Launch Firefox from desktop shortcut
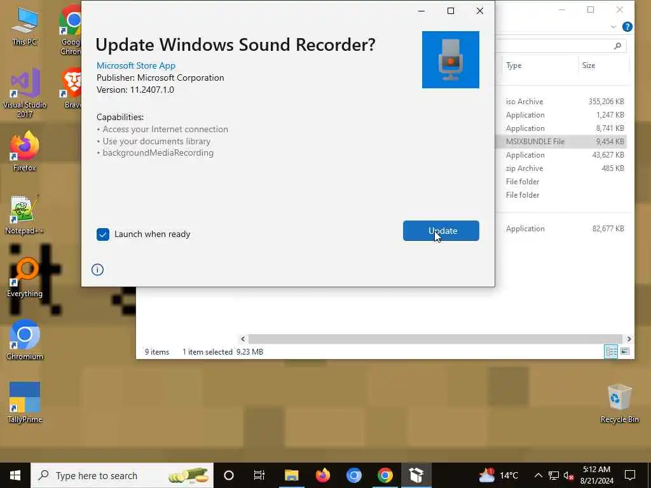651x488 pixels. pos(25,151)
